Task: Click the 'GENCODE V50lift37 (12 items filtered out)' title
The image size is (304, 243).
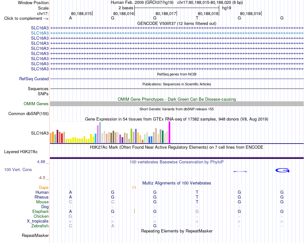Action: coord(177,24)
